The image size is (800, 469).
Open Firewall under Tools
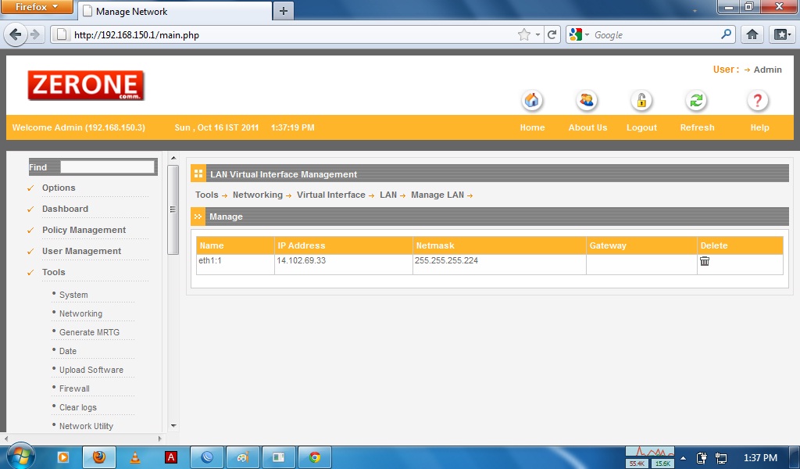pos(74,388)
